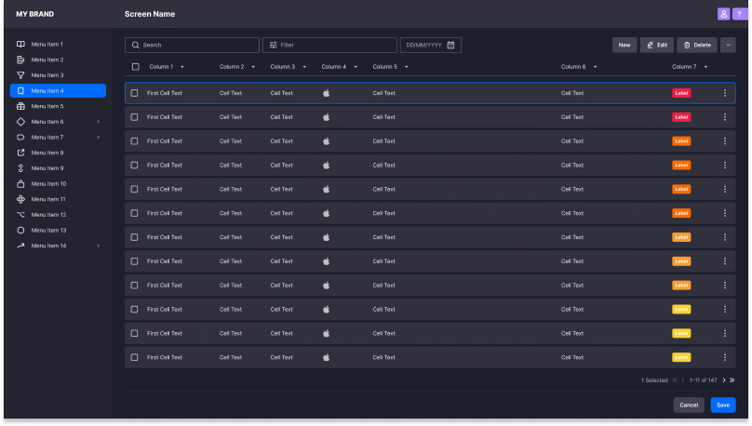The height and width of the screenshot is (426, 752).
Task: Click the Search input field
Action: (x=193, y=45)
